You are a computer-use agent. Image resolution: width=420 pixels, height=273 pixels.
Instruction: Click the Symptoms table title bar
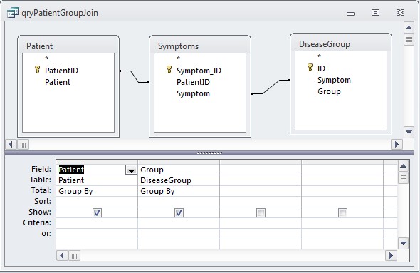coord(200,46)
